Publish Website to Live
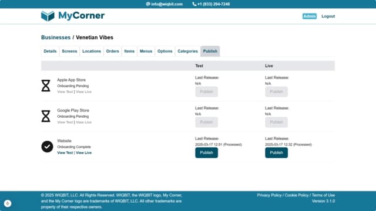Screen dimensions: 376x211 click(x=276, y=152)
